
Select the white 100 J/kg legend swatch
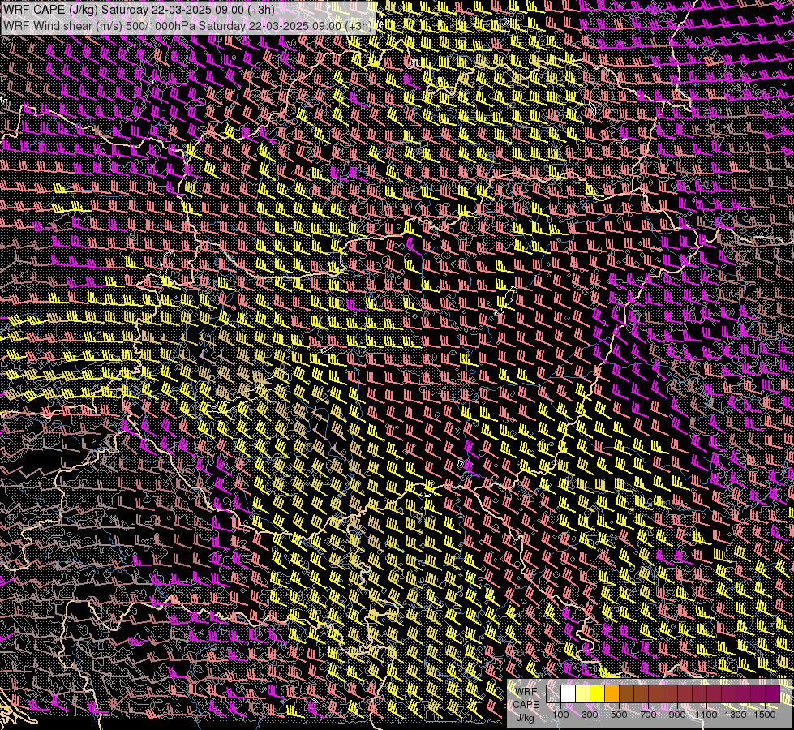(x=569, y=694)
